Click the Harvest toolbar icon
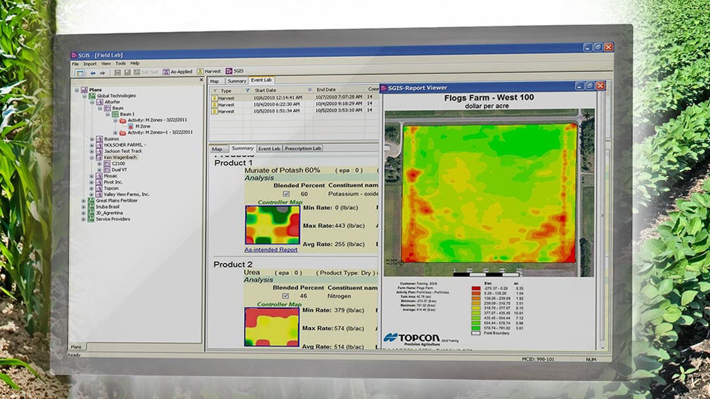The height and width of the screenshot is (399, 710). (x=200, y=71)
